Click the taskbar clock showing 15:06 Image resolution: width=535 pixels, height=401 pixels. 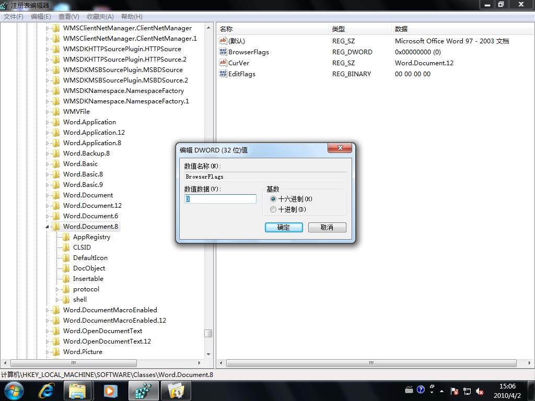click(x=507, y=391)
